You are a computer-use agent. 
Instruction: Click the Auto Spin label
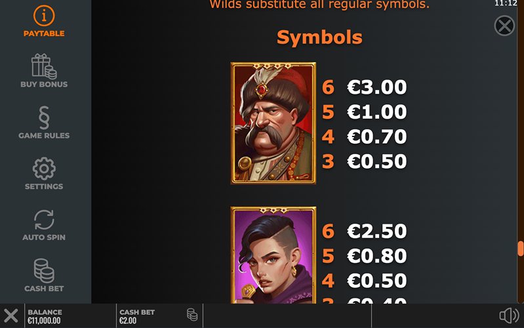pos(44,237)
